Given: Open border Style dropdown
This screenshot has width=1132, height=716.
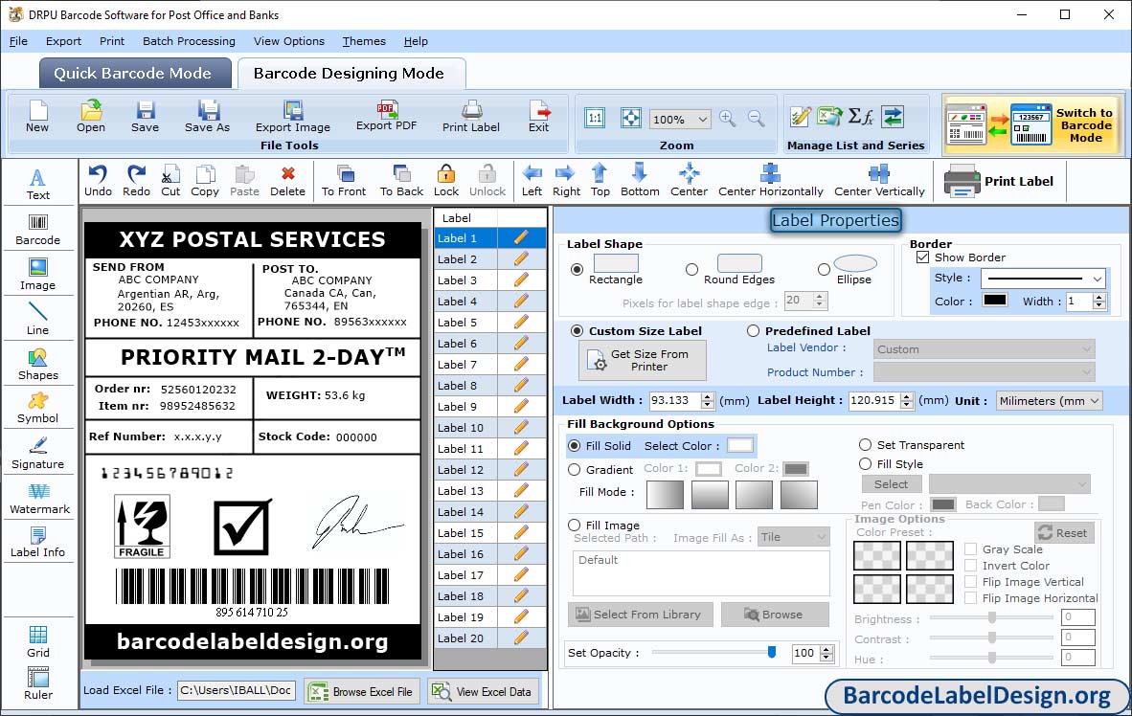Looking at the screenshot, I should 1098,278.
